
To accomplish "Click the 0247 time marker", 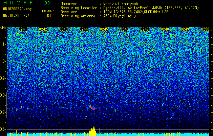I will [145, 29].
